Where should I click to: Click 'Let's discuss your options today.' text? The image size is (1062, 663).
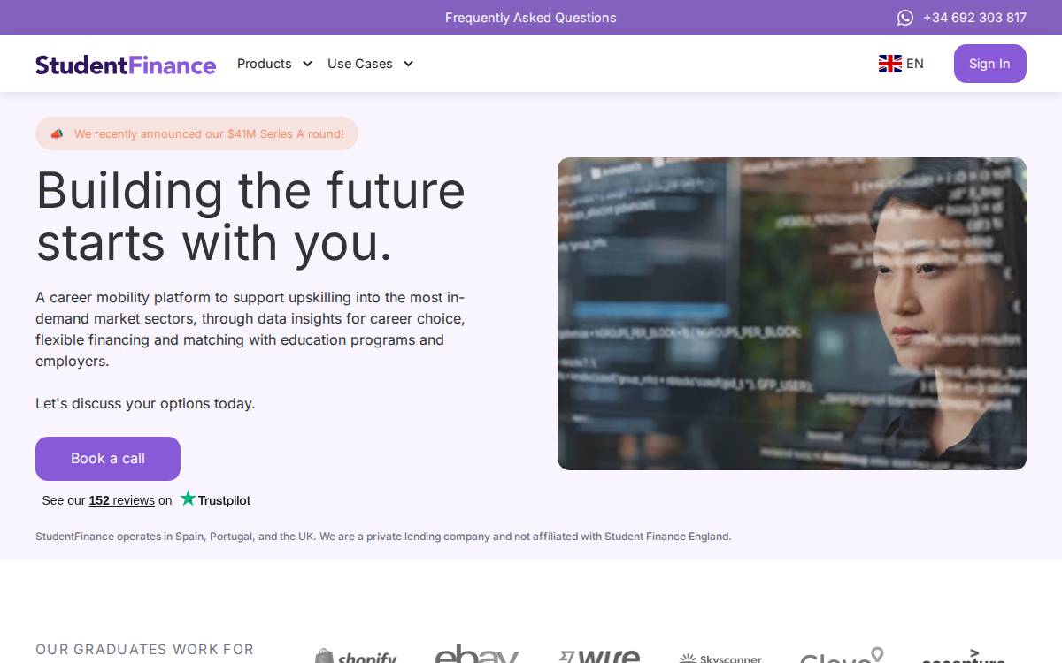point(145,403)
